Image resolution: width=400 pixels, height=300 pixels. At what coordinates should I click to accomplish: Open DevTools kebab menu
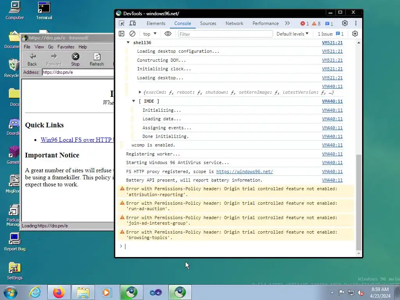(356, 23)
